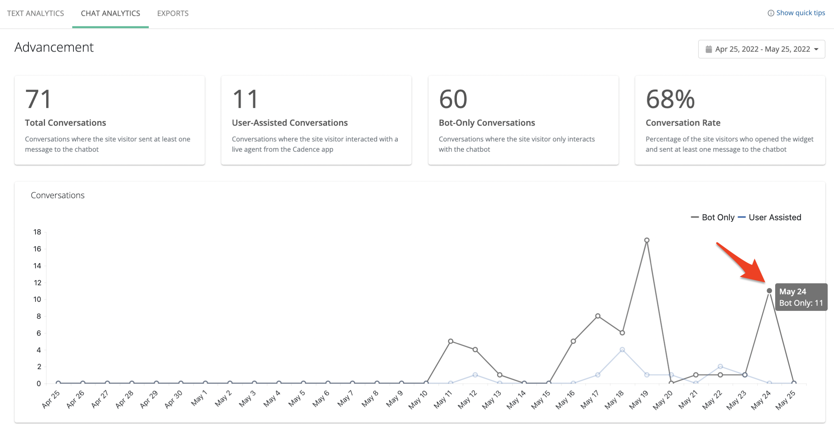Click the calendar icon in date picker
This screenshot has width=834, height=424.
pyautogui.click(x=708, y=49)
